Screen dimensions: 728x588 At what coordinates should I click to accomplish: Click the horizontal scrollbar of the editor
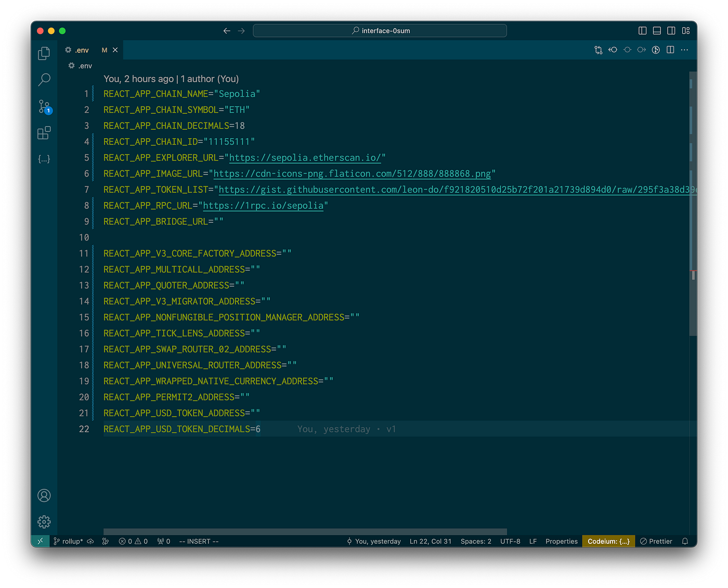point(305,531)
